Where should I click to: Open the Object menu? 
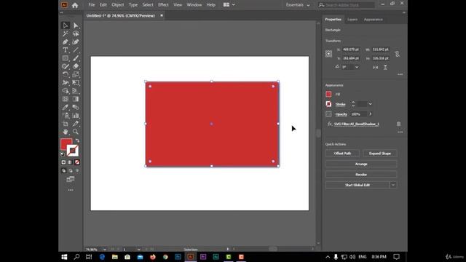118,5
